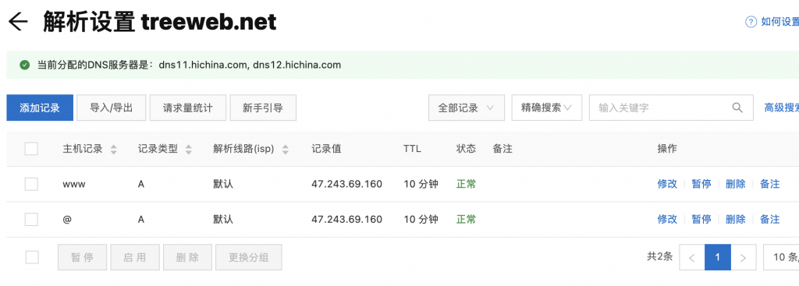Sort by 记录类型 column arrows
Viewport: 799px width, 286px height.
(x=189, y=150)
